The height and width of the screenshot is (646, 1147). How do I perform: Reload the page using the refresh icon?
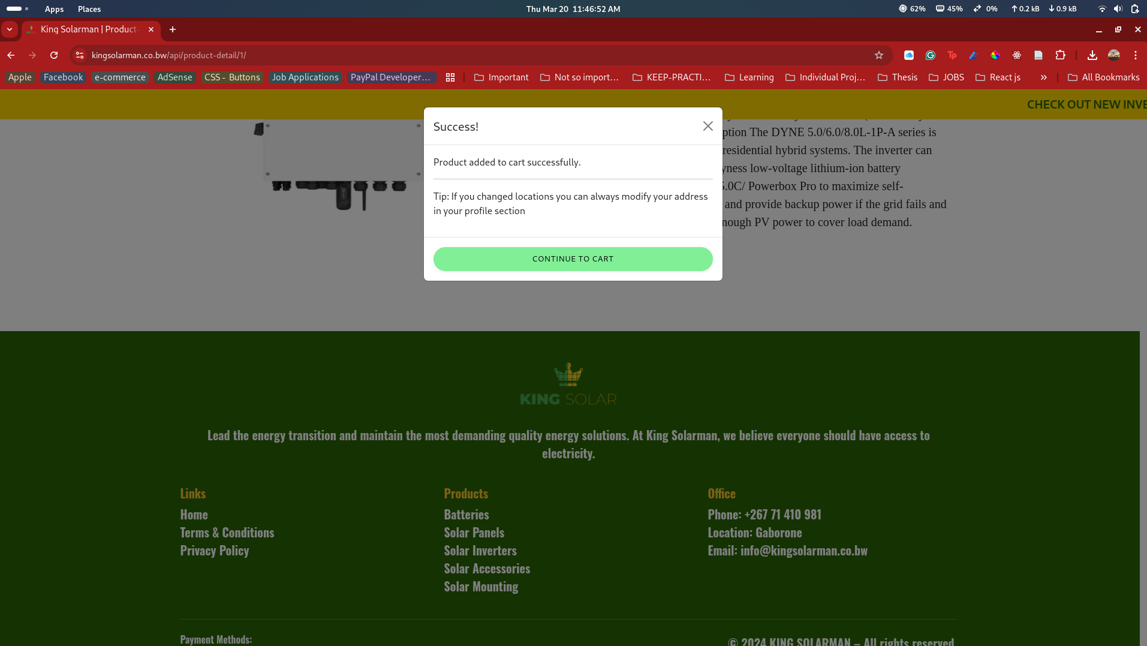pos(54,55)
